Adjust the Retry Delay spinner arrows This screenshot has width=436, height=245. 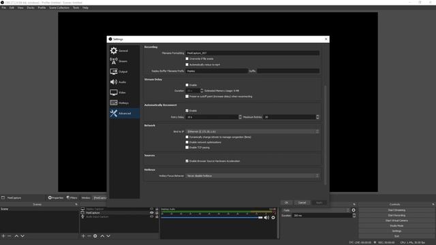pos(240,117)
